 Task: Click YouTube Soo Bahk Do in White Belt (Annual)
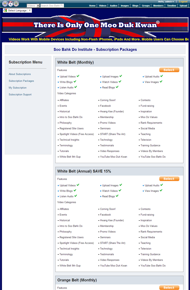153,266
